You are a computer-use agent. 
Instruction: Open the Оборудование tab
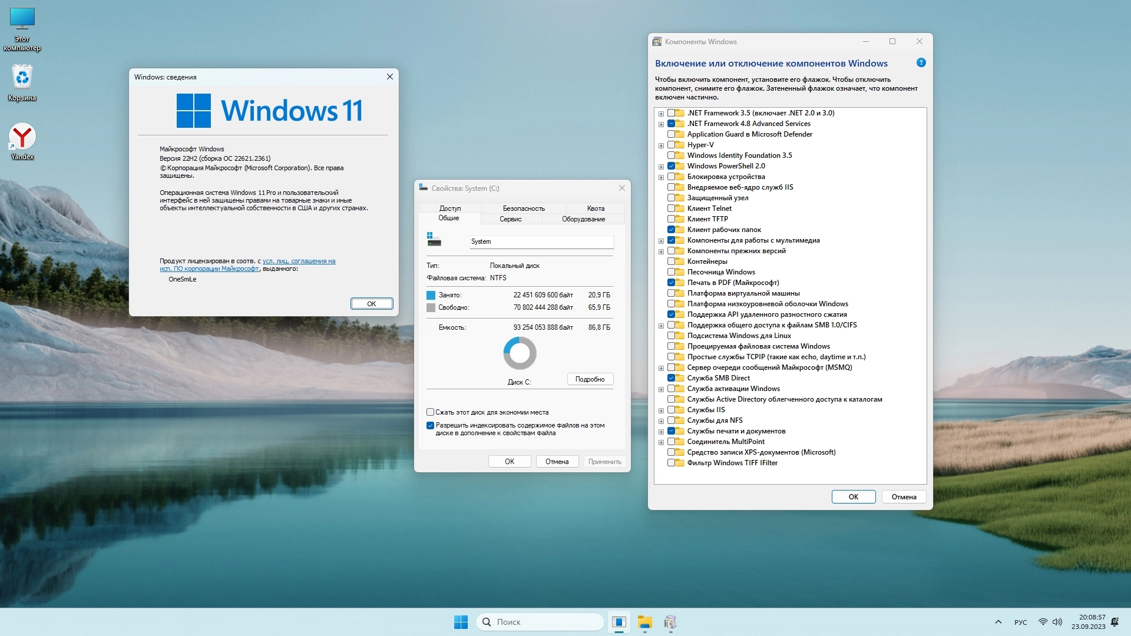(583, 219)
